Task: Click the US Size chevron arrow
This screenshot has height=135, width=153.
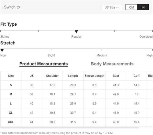Action: pyautogui.click(x=118, y=8)
